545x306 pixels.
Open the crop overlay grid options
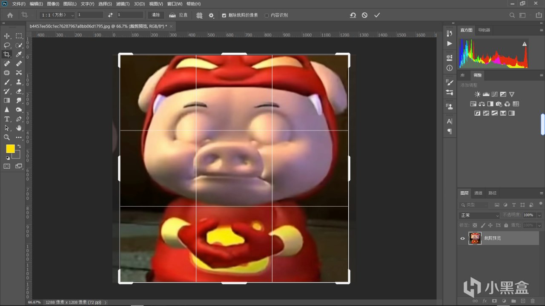coord(199,15)
